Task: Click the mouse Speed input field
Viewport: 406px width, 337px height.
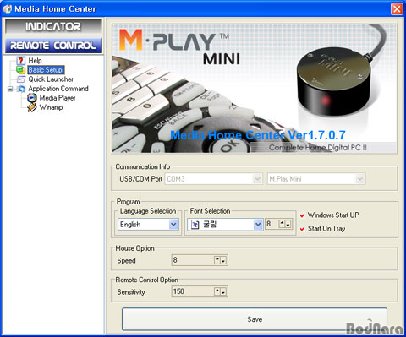Action: [193, 260]
